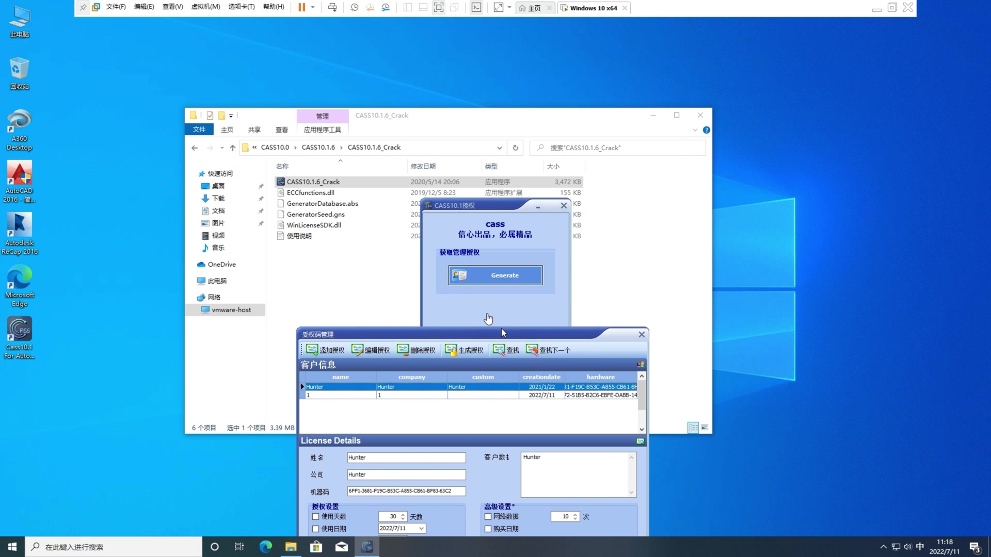Select the row with name 1 in customer table
991x557 pixels.
pyautogui.click(x=468, y=395)
